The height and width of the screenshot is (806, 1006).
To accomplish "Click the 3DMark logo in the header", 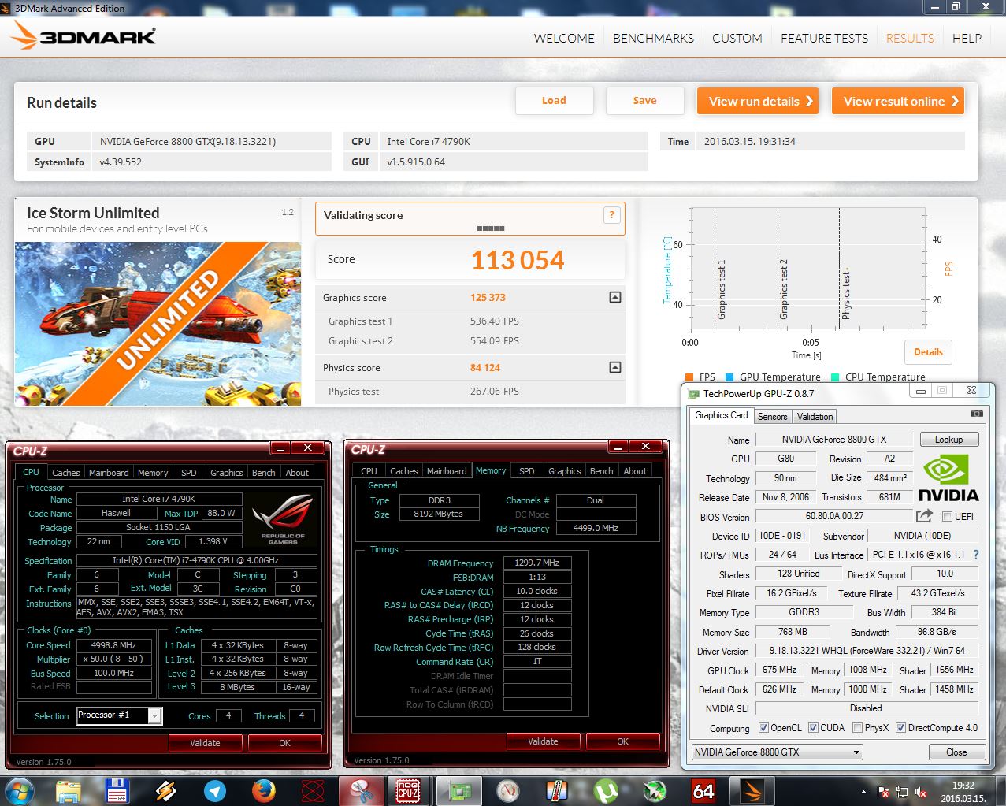I will (x=84, y=37).
